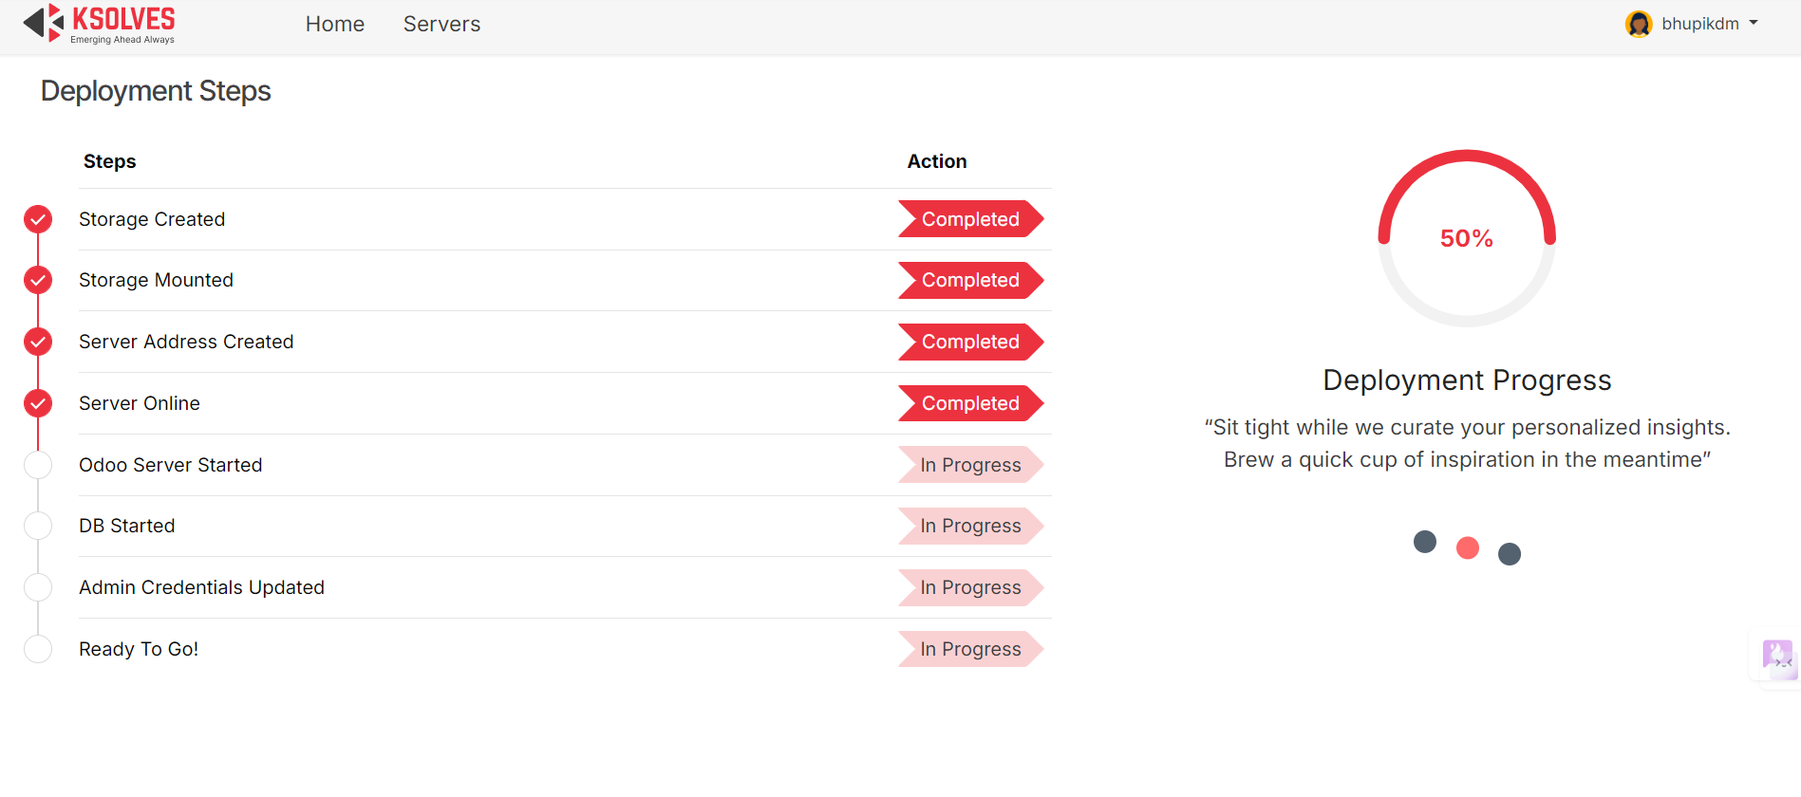Click the 50% circular progress indicator
Viewport: 1801px width, 797px height.
(x=1467, y=238)
